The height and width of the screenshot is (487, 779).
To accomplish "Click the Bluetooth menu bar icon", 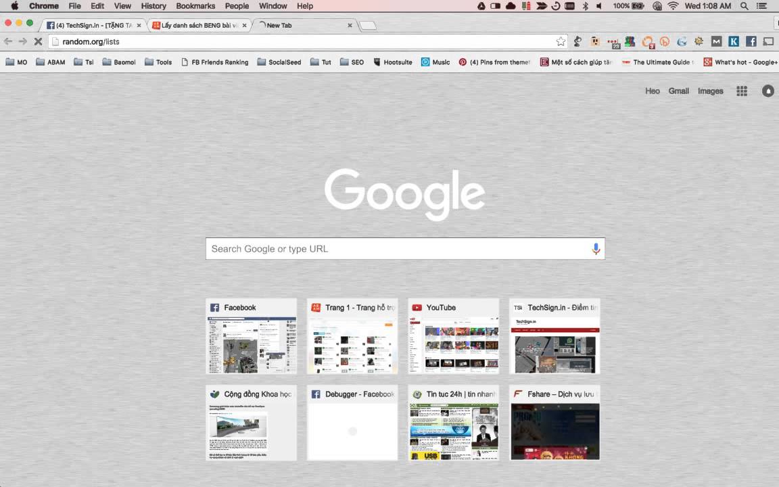I will (585, 6).
